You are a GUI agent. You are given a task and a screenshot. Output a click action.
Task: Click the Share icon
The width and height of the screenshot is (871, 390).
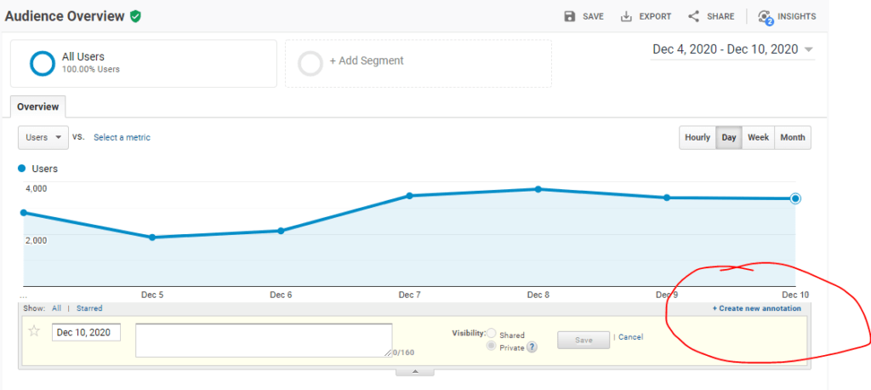pos(693,16)
